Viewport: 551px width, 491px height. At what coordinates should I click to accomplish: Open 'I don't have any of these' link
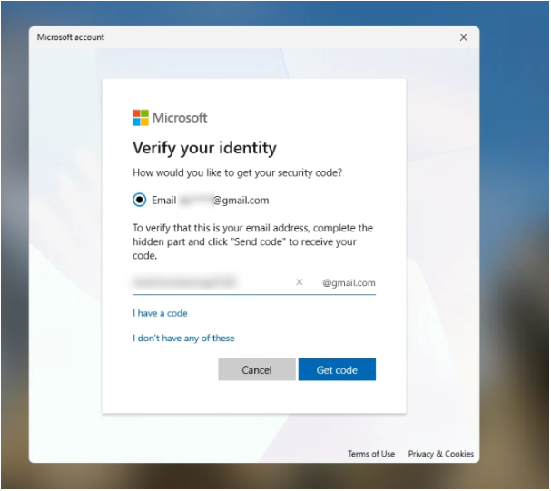point(183,339)
